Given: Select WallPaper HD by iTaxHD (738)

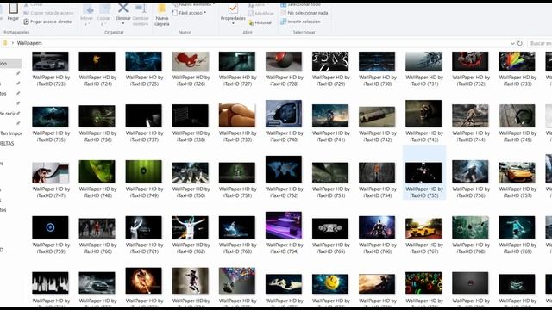Looking at the screenshot, I should (x=191, y=122).
